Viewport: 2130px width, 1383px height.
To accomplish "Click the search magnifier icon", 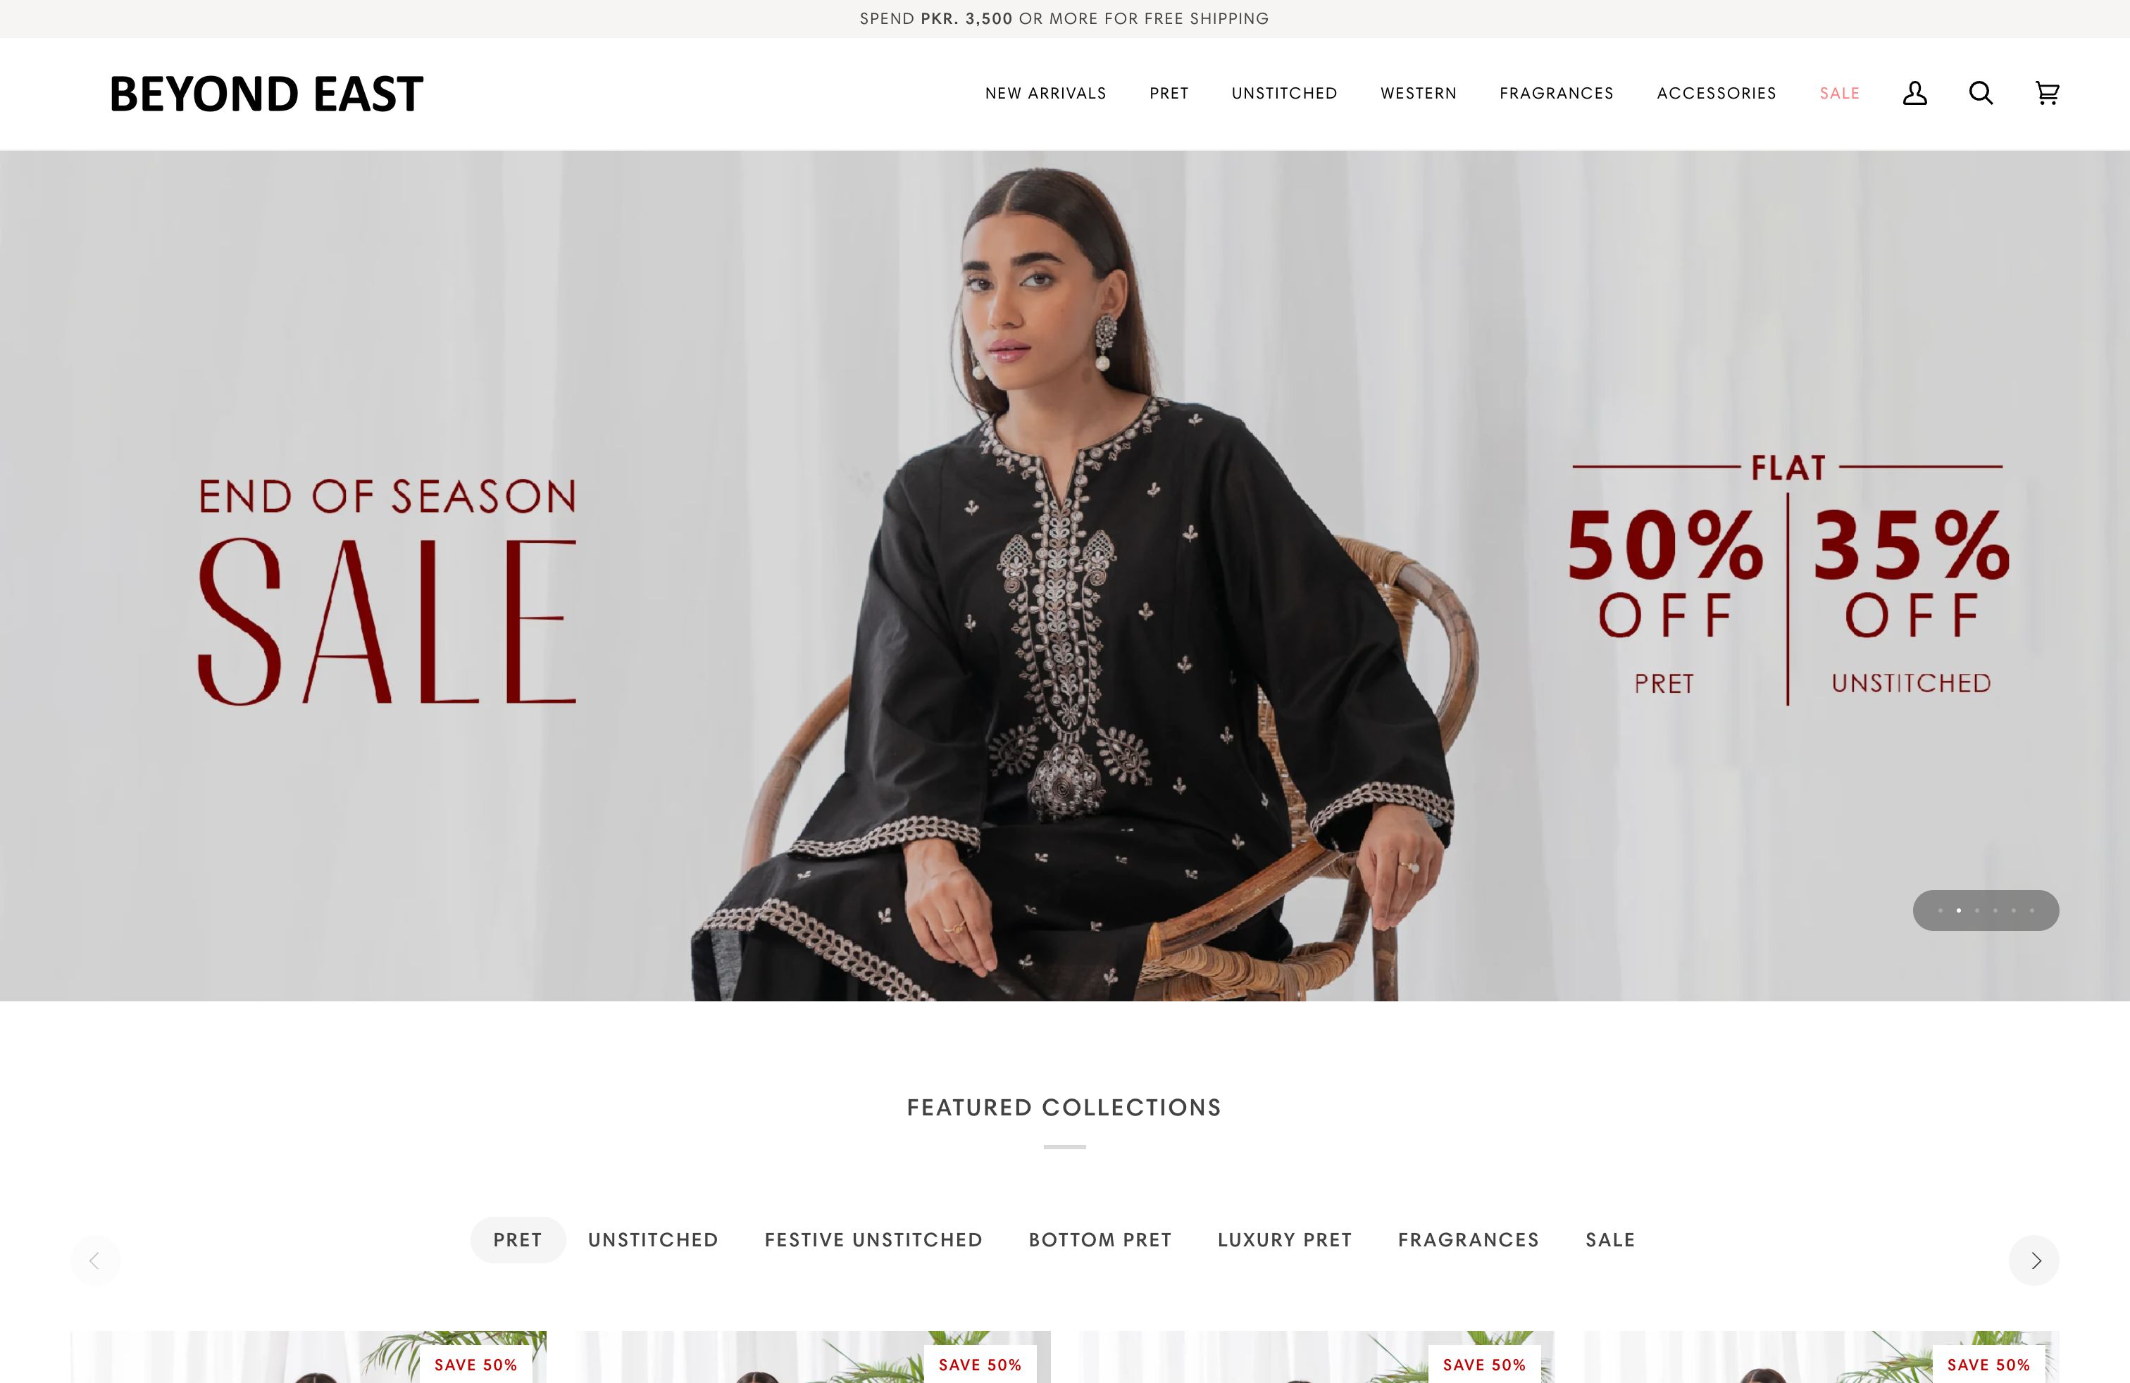I will coord(1981,93).
